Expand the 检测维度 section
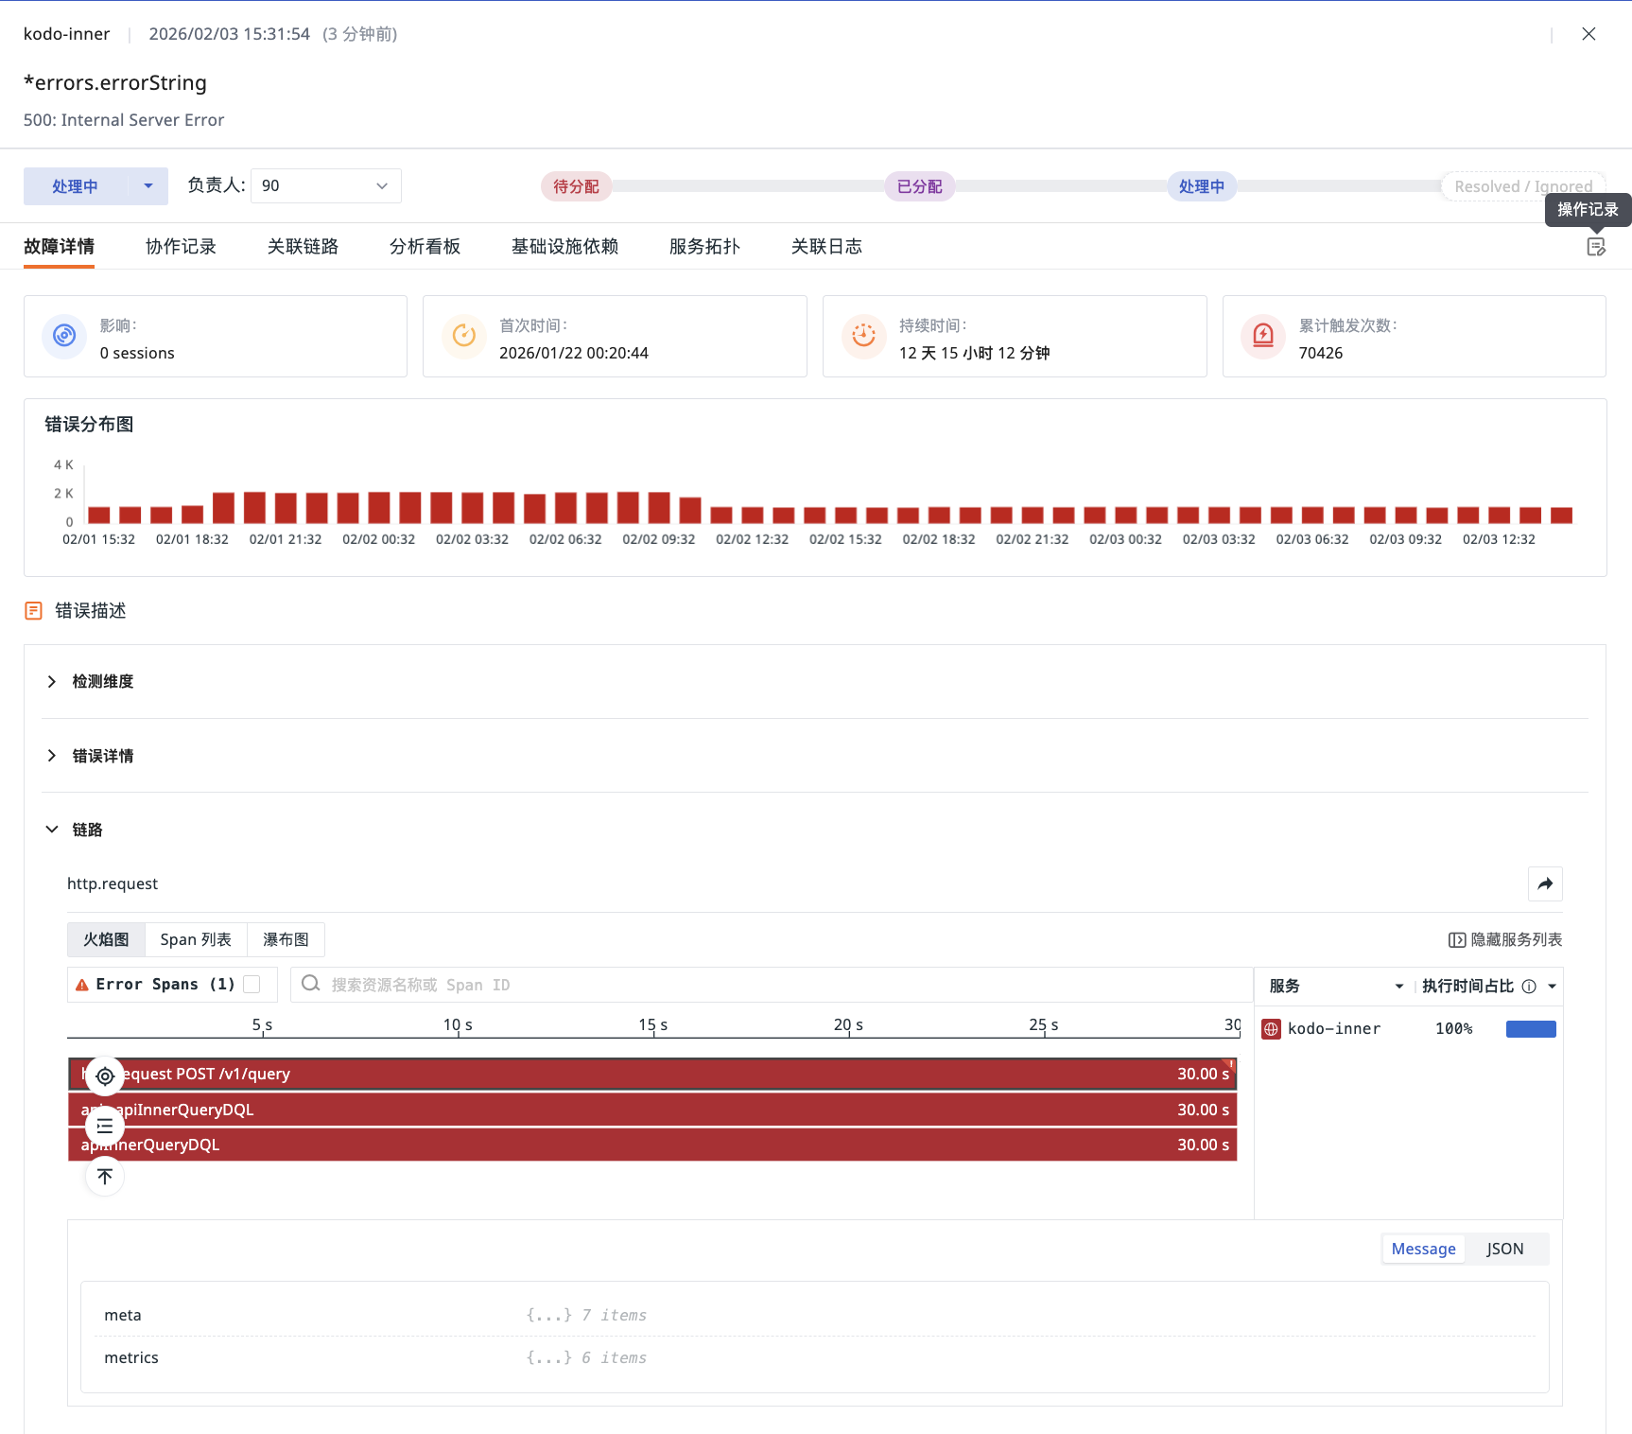Screen dimensions: 1632x1434 point(102,682)
